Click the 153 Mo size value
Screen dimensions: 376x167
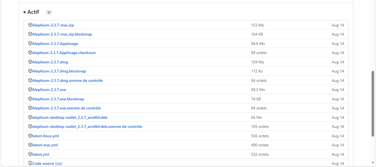pos(257,25)
